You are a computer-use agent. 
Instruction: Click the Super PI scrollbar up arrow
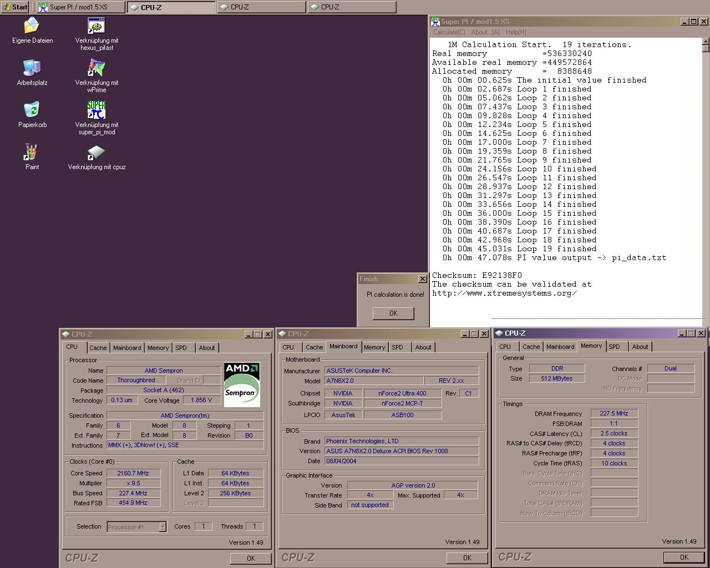click(x=706, y=42)
